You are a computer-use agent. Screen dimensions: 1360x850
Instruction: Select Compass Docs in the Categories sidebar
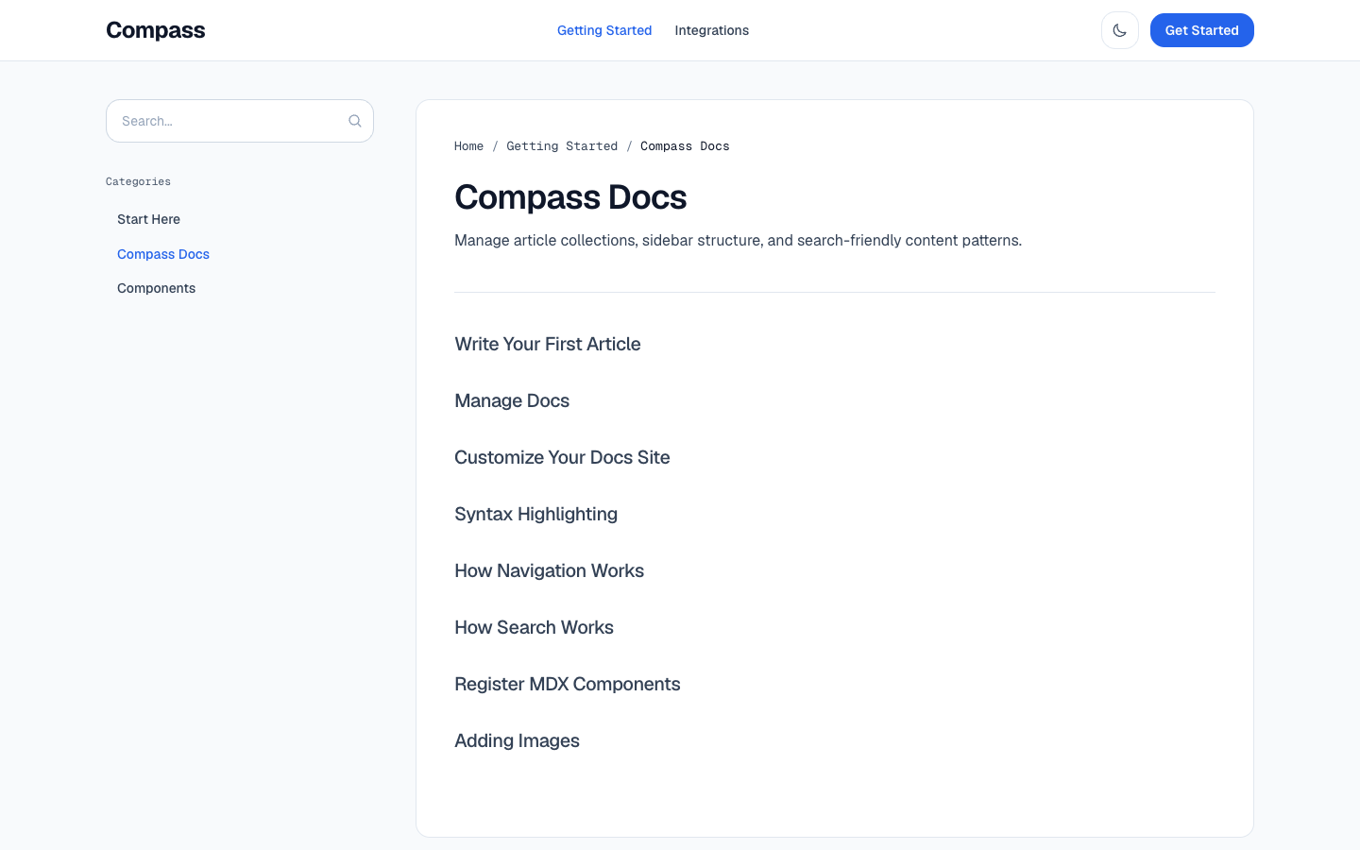[163, 254]
